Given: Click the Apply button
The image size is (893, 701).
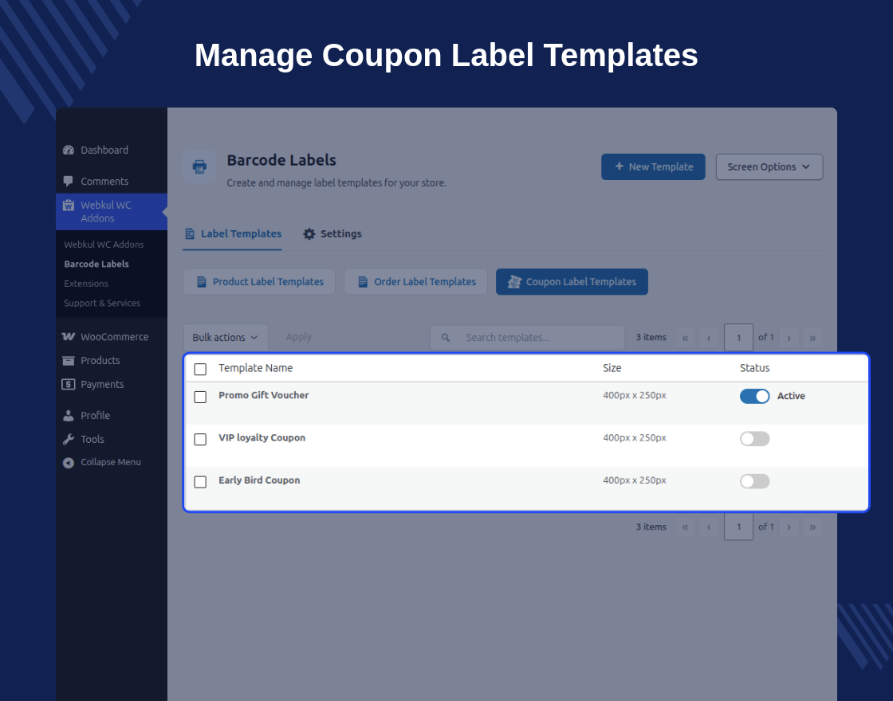Looking at the screenshot, I should click(298, 338).
